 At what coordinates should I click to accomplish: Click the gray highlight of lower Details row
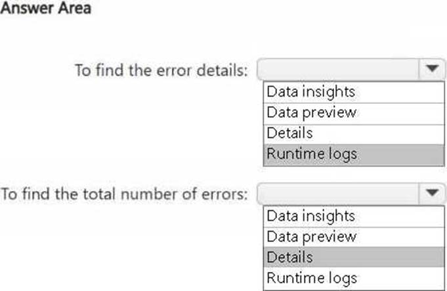pos(354,257)
